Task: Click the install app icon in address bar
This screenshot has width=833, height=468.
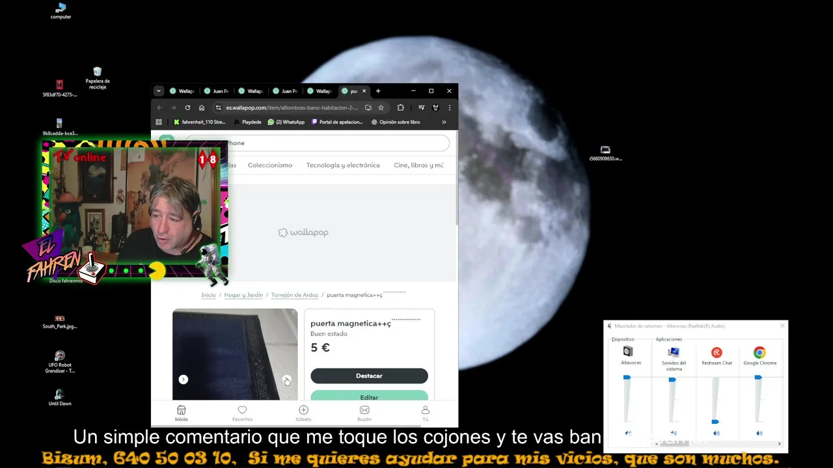Action: tap(368, 108)
